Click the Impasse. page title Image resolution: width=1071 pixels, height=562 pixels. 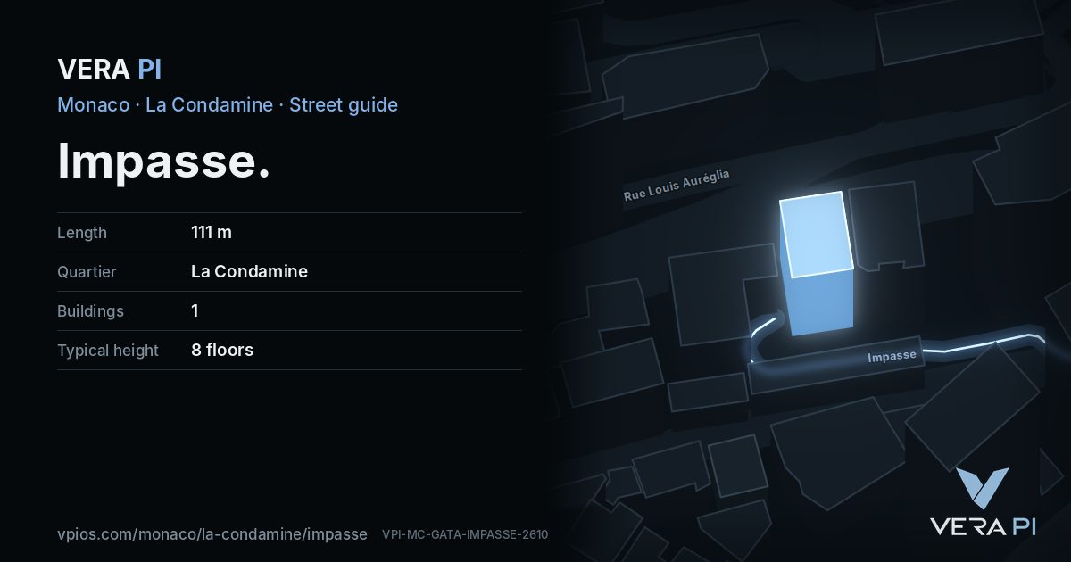tap(163, 161)
